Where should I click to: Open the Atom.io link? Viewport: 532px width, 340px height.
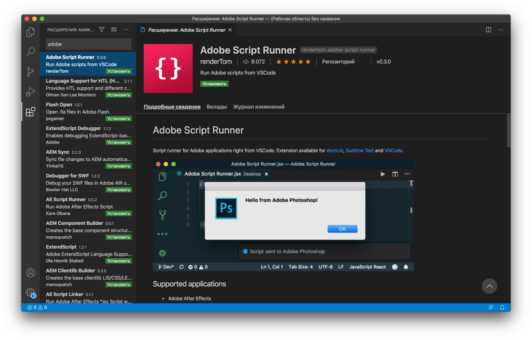[x=335, y=150]
